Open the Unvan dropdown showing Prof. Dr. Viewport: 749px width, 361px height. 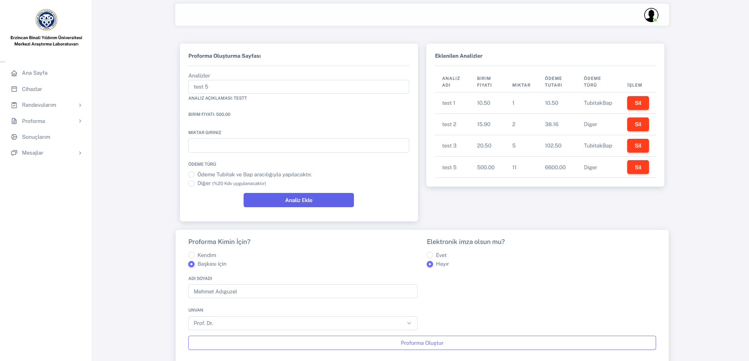point(303,323)
